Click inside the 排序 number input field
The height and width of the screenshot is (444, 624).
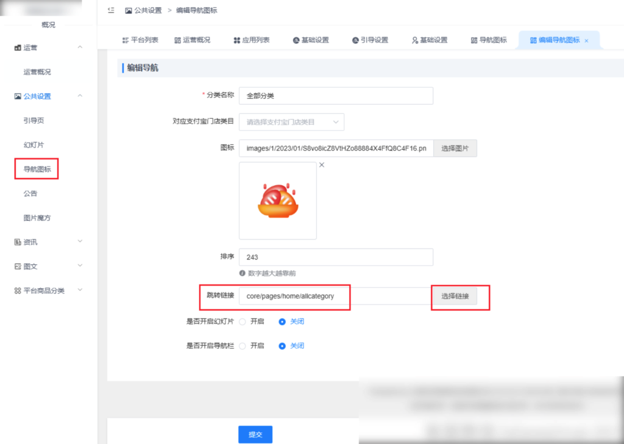pos(335,257)
